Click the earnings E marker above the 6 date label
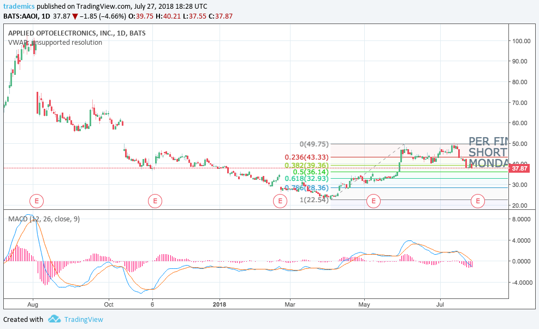Image resolution: width=539 pixels, height=329 pixels. (x=155, y=201)
